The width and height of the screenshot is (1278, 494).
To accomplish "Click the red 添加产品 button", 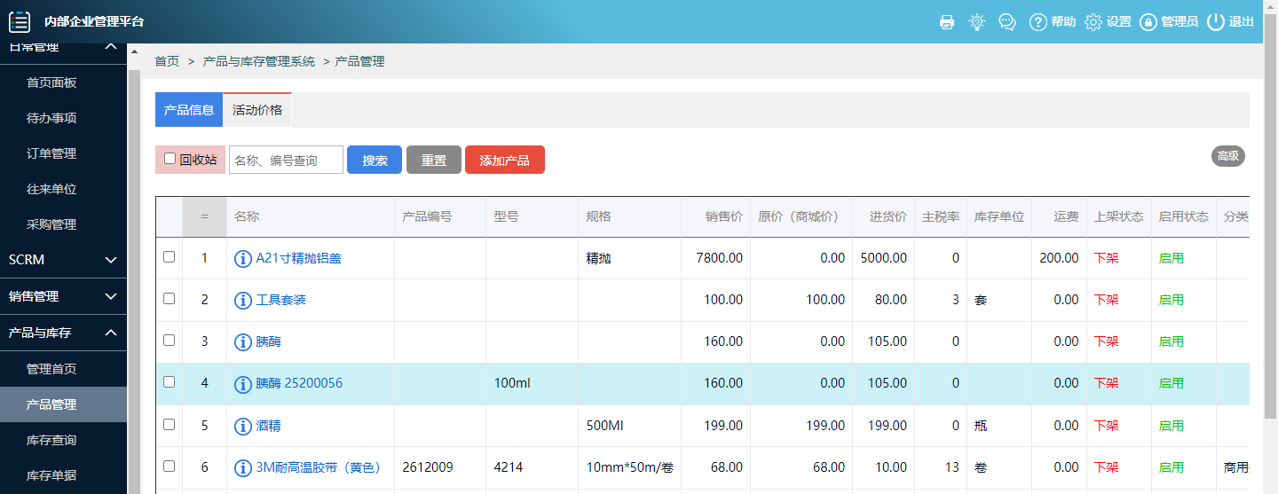I will 504,161.
